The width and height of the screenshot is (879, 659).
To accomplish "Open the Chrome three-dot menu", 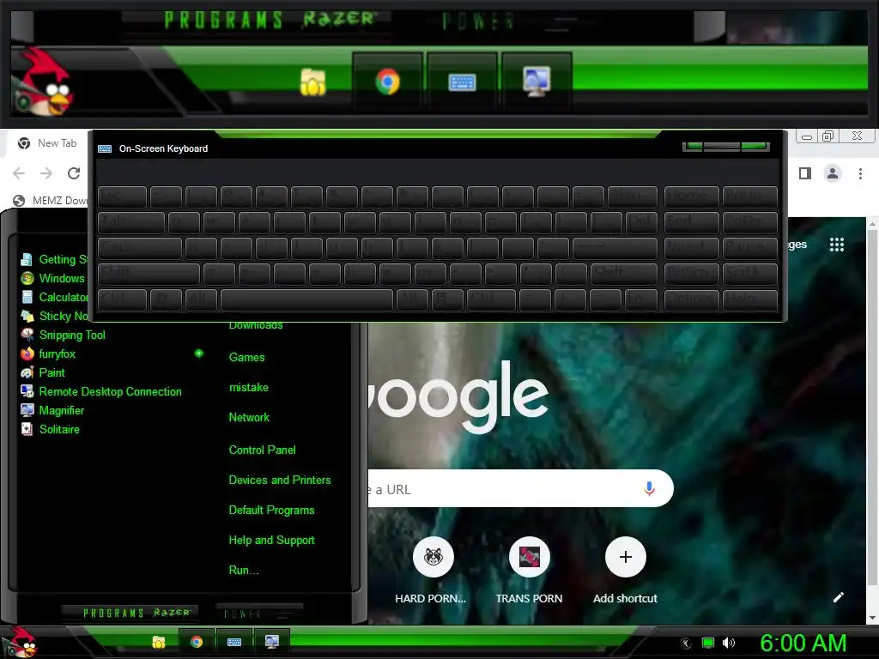I will pyautogui.click(x=860, y=173).
